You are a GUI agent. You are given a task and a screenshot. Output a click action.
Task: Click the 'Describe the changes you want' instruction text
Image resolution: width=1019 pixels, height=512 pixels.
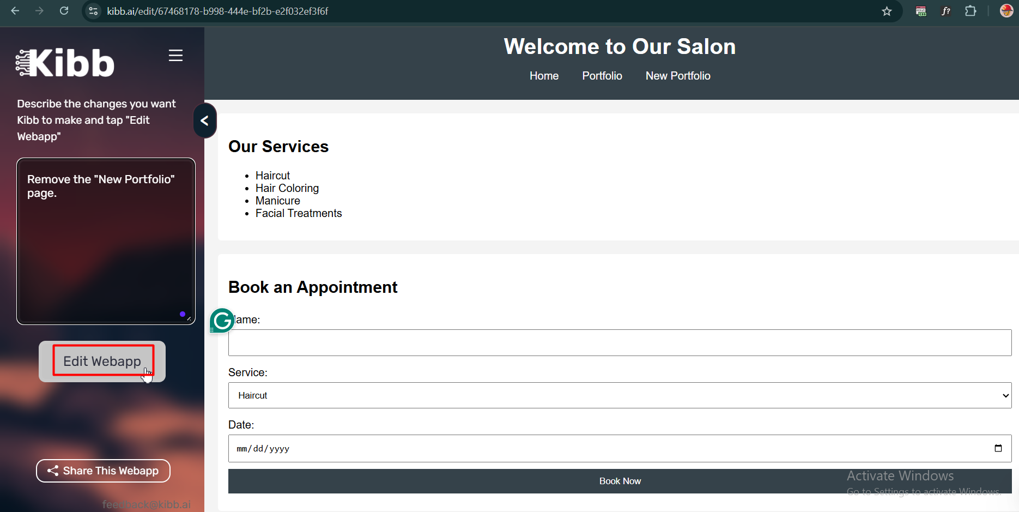pos(96,120)
